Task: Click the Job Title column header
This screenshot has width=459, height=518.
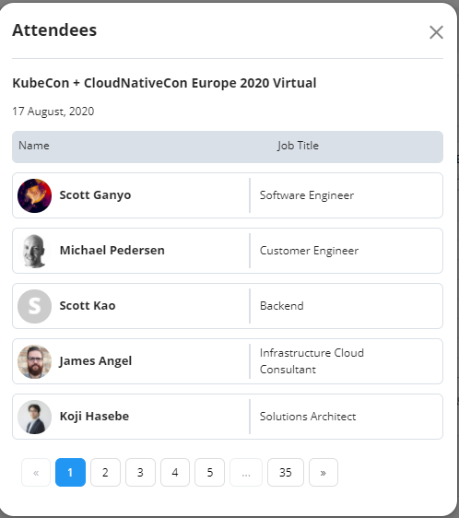Action: click(x=298, y=146)
